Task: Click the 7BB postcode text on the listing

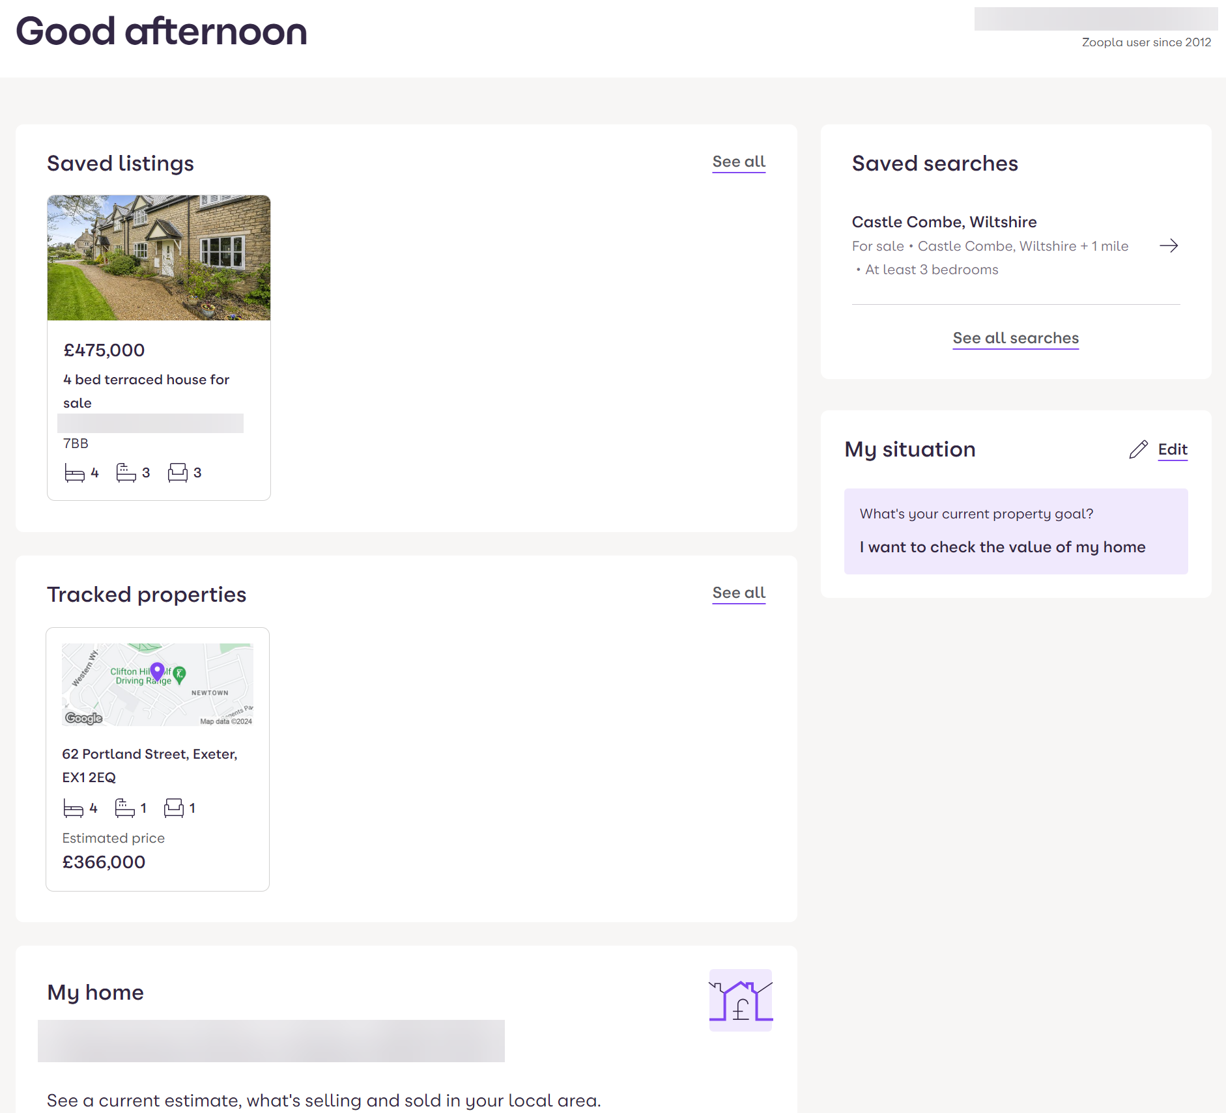Action: [x=76, y=444]
